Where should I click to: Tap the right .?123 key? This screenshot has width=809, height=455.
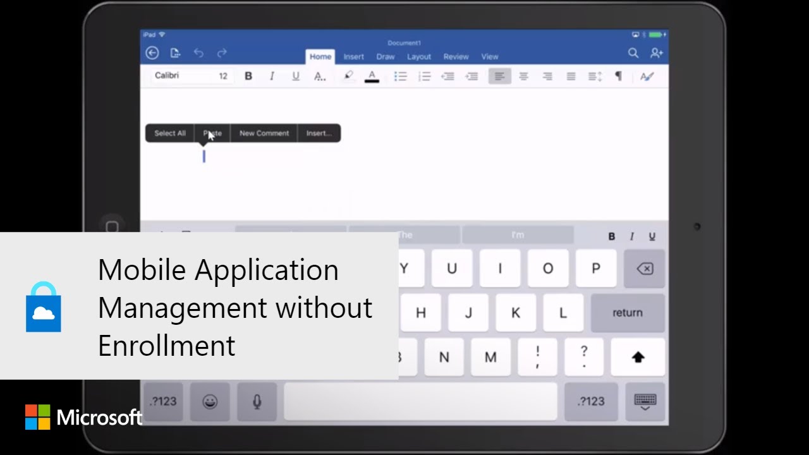click(x=591, y=401)
